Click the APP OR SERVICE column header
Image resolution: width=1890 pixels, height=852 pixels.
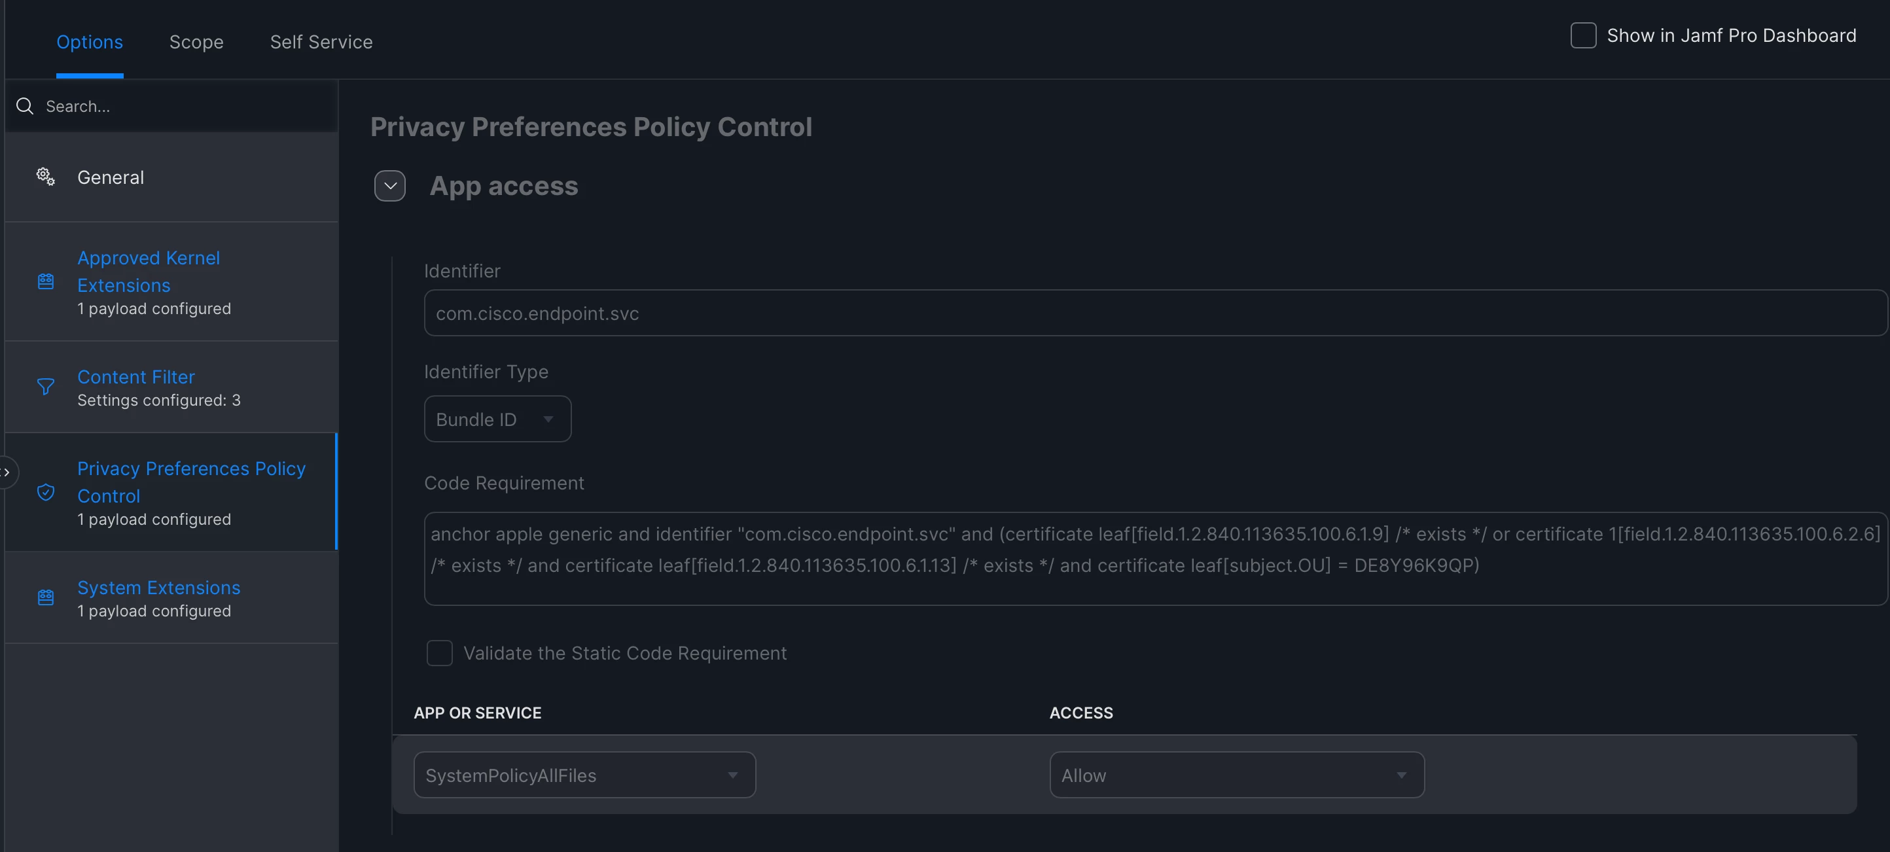[478, 713]
